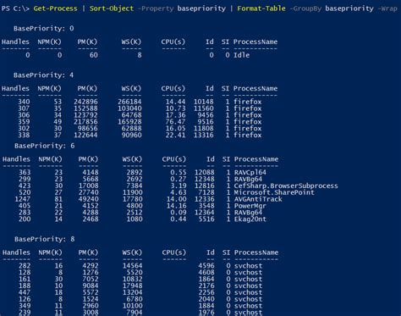Click the Idle process name
The width and height of the screenshot is (401, 316).
241,55
